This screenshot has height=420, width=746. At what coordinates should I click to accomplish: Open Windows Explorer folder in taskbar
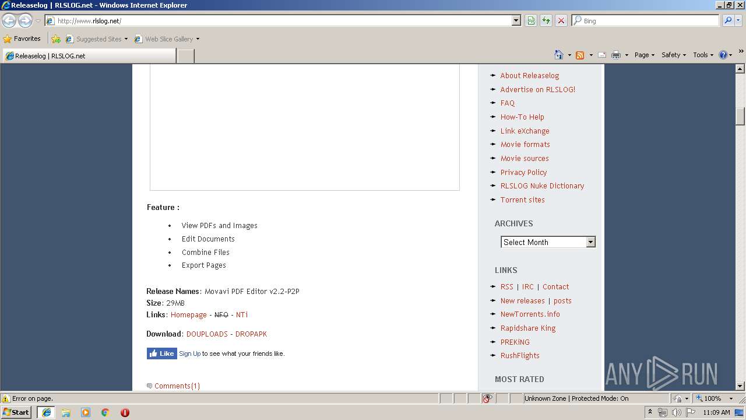tap(66, 412)
